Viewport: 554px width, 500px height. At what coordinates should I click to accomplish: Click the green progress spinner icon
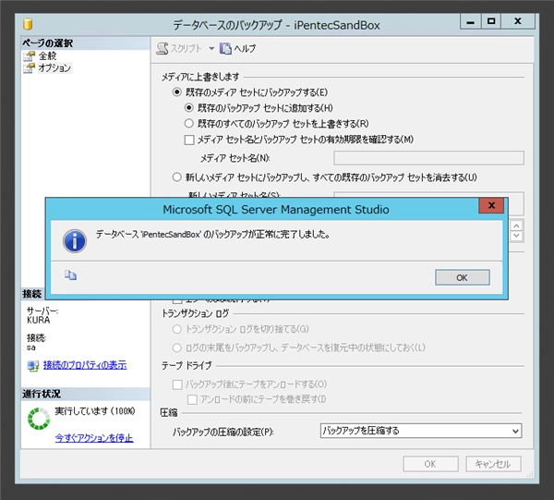[39, 419]
